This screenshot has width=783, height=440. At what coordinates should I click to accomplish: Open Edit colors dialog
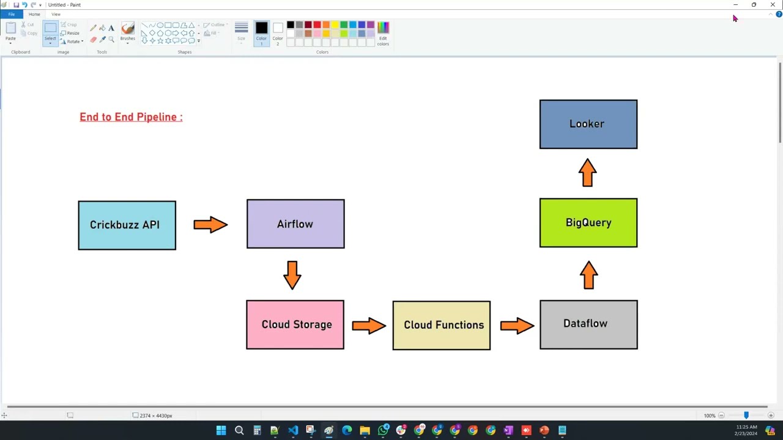tap(383, 34)
